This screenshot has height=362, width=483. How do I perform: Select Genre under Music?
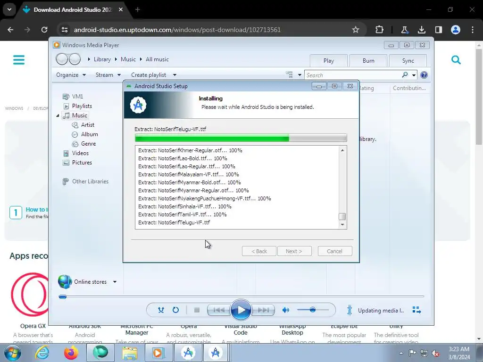coord(88,144)
